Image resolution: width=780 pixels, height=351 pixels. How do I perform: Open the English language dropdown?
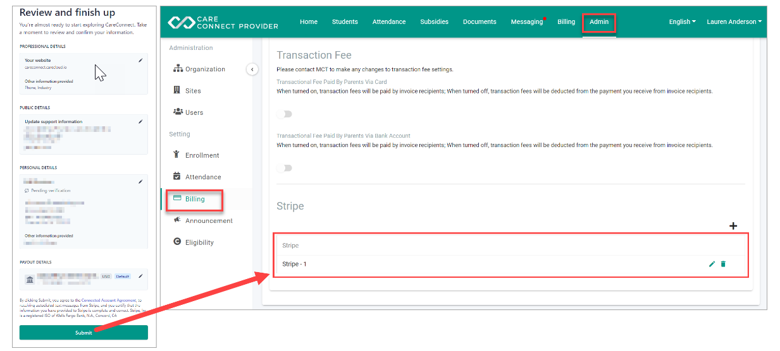coord(682,21)
